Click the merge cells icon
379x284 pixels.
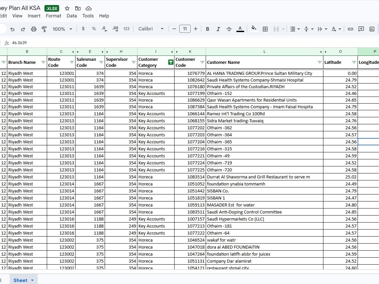(276, 29)
